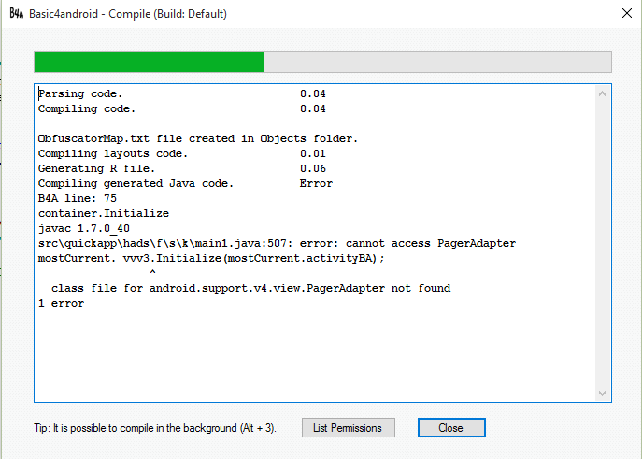This screenshot has height=459, width=642.
Task: Click the PagerAdapter class not found line
Action: coord(250,289)
